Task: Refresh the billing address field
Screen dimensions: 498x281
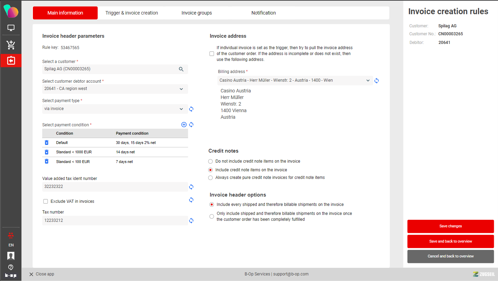Action: [x=376, y=81]
